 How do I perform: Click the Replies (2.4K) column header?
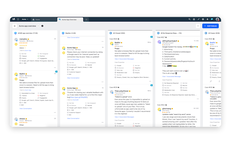(71, 33)
